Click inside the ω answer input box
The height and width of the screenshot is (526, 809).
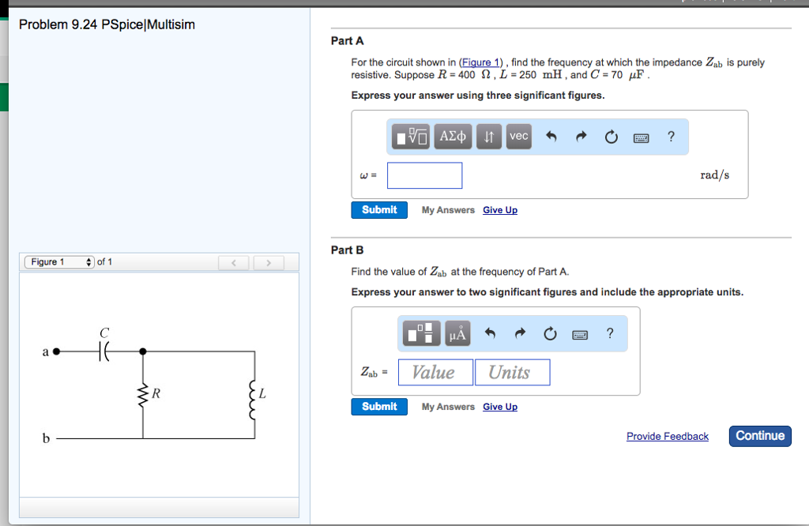point(424,175)
